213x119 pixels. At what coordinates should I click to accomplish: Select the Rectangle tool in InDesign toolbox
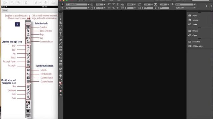pos(61,50)
